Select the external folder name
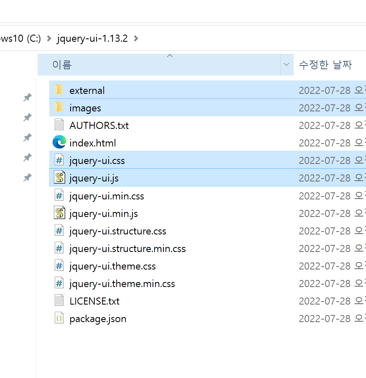Screen dimensions: 366x378 [x=87, y=91]
